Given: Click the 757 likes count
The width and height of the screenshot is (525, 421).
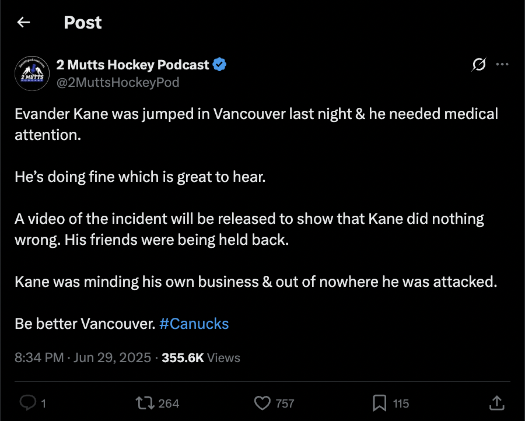Looking at the screenshot, I should click(285, 404).
